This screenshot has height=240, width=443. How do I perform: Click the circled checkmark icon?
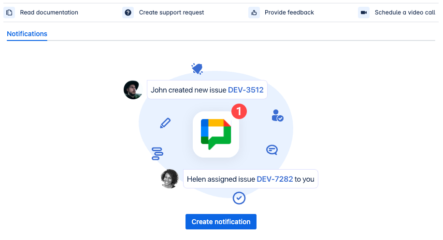pyautogui.click(x=239, y=198)
